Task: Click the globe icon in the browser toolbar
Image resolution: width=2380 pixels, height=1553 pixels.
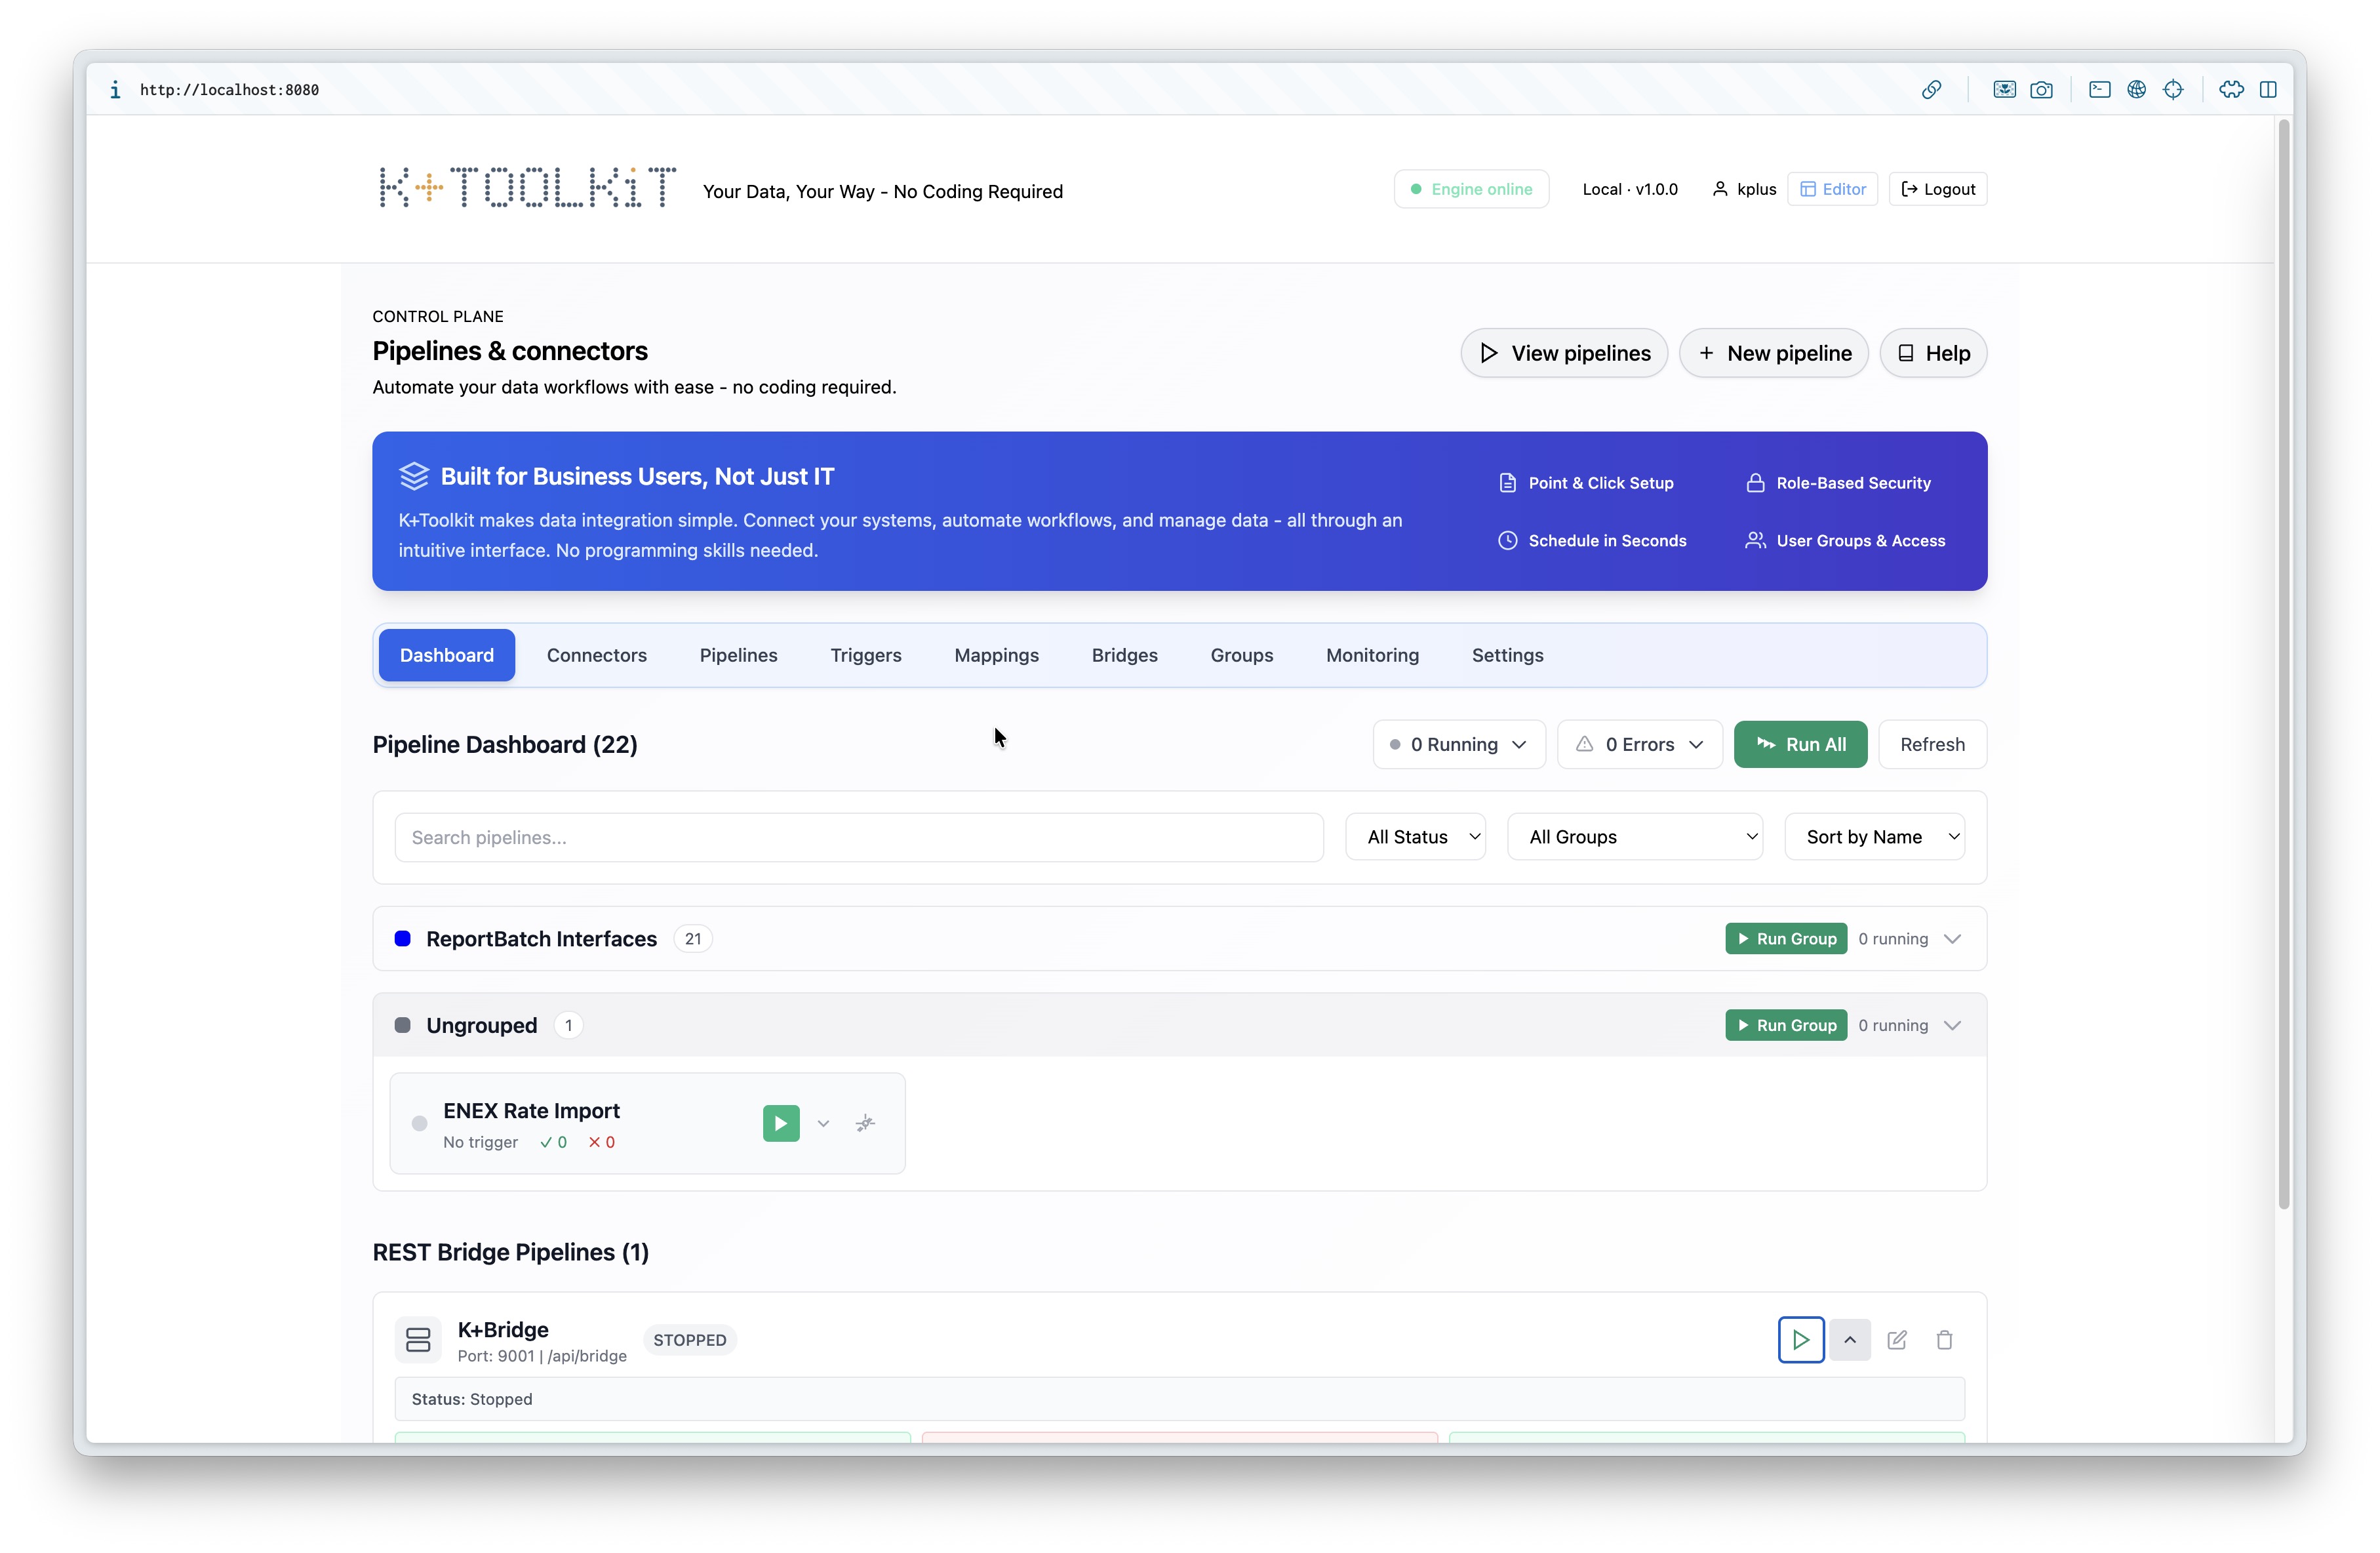Action: coord(2137,89)
